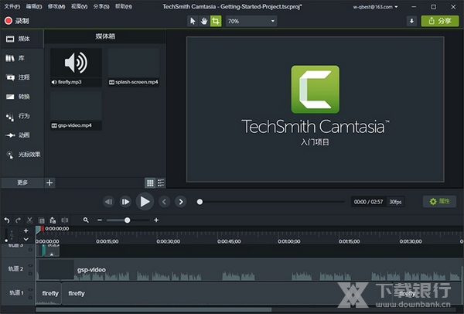Click the timeline zoom slider handle
Image resolution: width=464 pixels, height=314 pixels.
(x=128, y=220)
